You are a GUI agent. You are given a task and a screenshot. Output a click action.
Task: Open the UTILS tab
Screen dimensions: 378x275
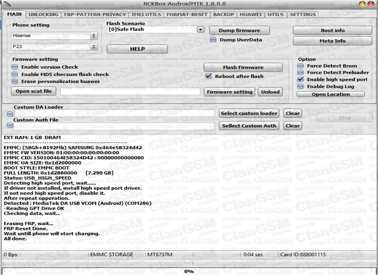pyautogui.click(x=276, y=14)
